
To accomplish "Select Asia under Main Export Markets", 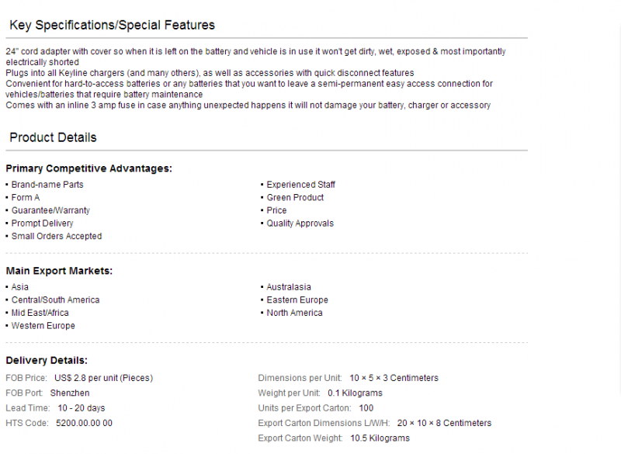I will 20,287.
